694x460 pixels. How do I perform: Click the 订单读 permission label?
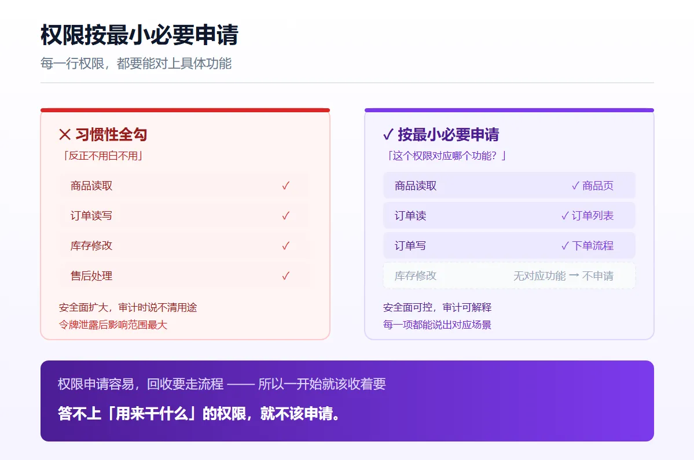410,216
